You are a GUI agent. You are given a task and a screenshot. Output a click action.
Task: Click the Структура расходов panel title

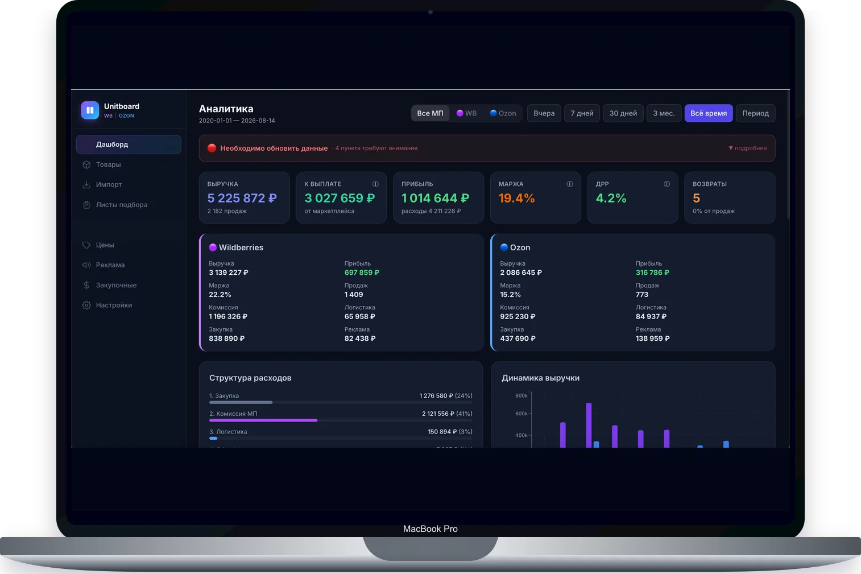[250, 378]
